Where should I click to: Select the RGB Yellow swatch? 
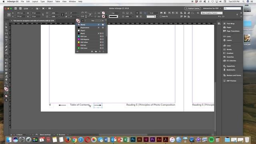91,42
